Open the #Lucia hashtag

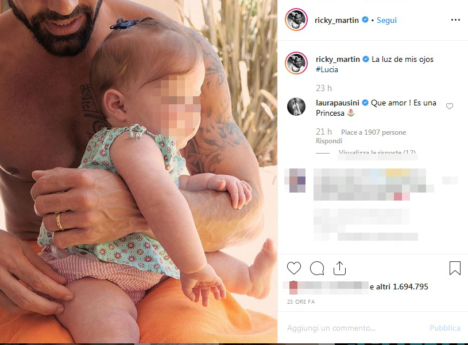click(x=327, y=70)
